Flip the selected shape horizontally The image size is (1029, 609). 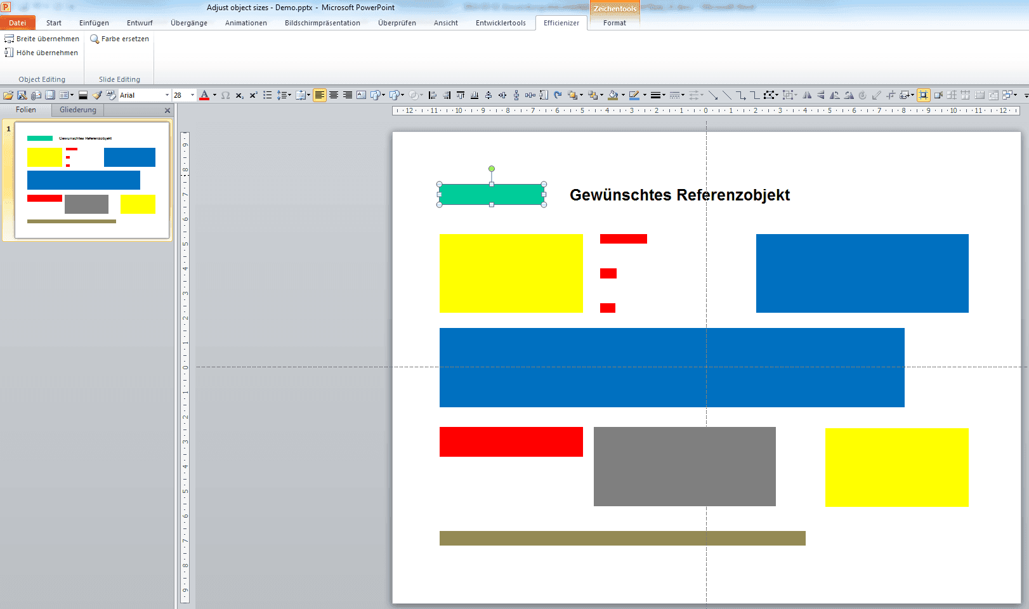[x=808, y=95]
